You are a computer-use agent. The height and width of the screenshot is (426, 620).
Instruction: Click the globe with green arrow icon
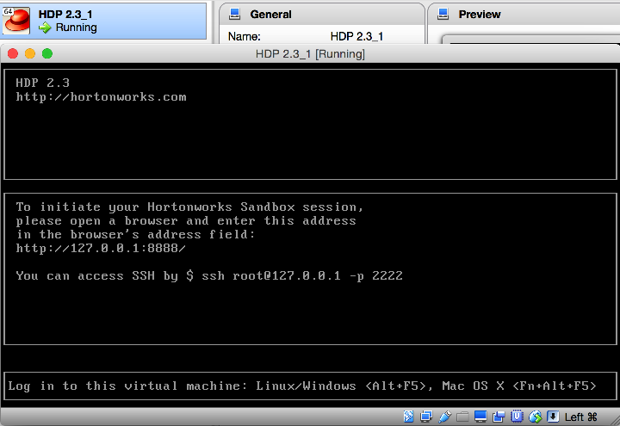535,417
